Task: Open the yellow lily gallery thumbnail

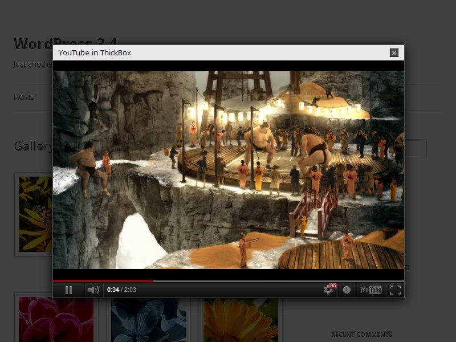Action: (35, 214)
